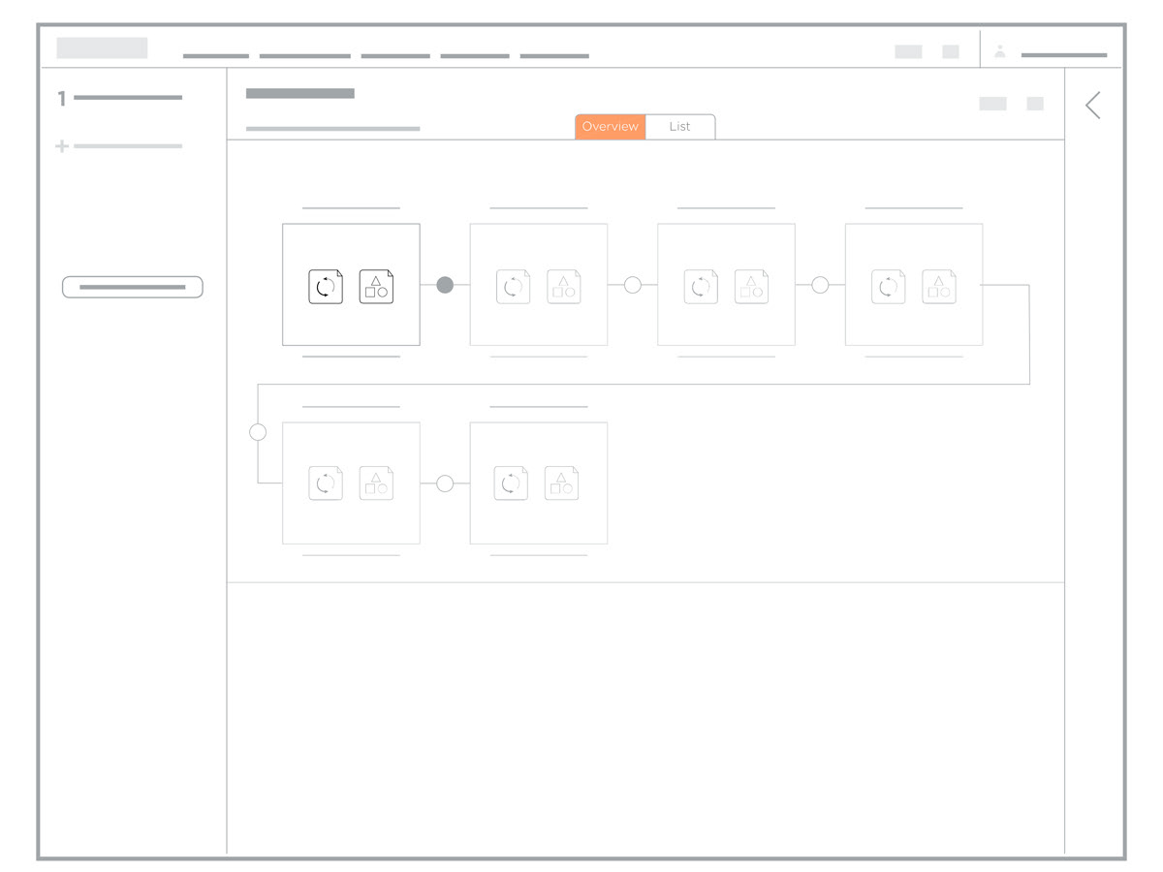The height and width of the screenshot is (872, 1163).
Task: Click the hollow connector between third and fourth cards
Action: click(820, 285)
